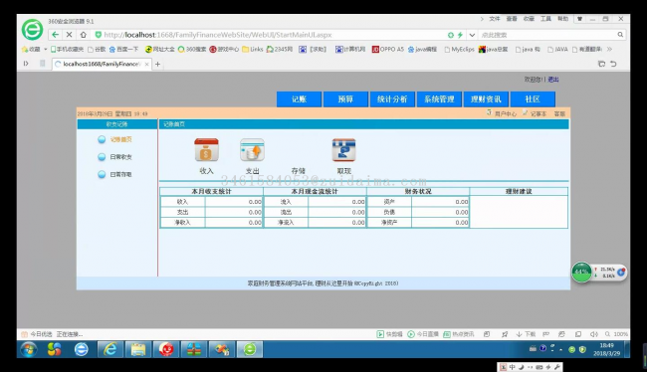Open the 用户中心 user center link
The width and height of the screenshot is (647, 372).
(506, 113)
